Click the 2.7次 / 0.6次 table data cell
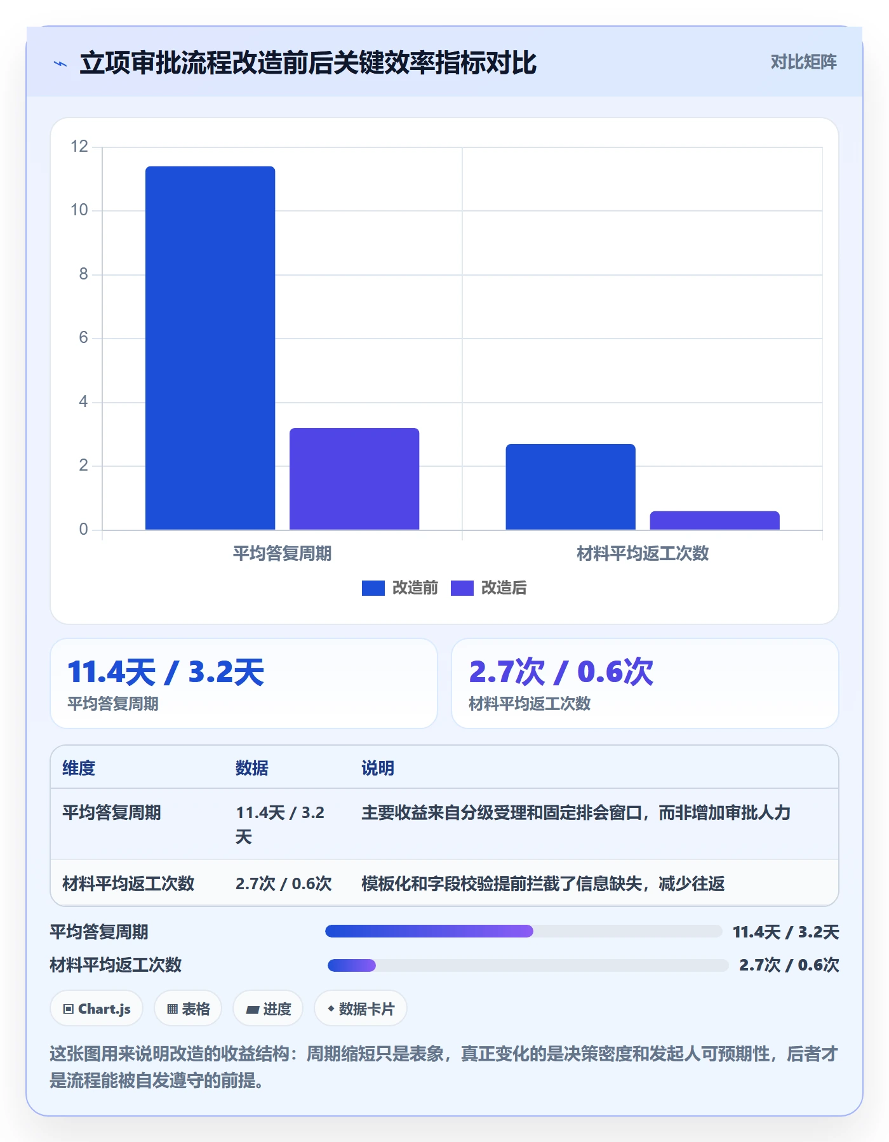The width and height of the screenshot is (889, 1142). tap(284, 883)
